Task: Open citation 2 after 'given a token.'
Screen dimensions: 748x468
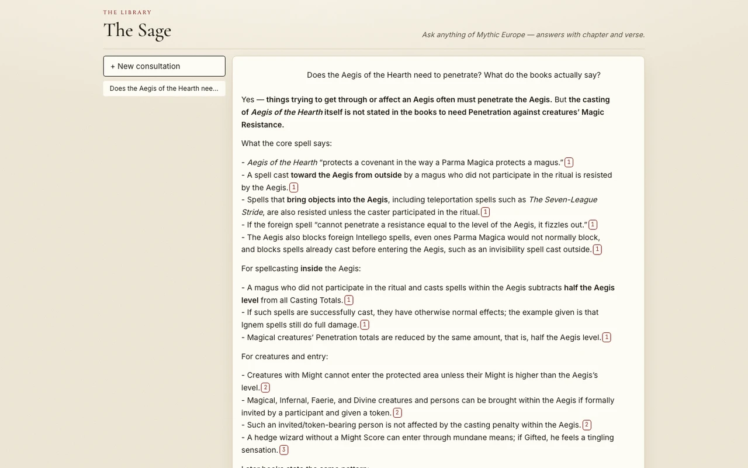Action: (x=397, y=413)
